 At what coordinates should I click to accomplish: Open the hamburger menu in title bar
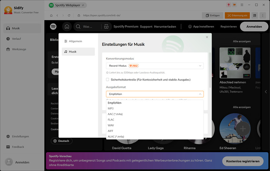click(x=242, y=5)
